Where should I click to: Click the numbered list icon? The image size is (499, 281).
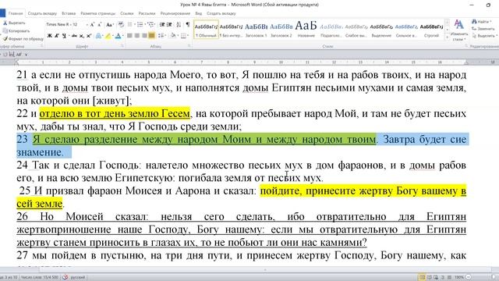click(x=140, y=24)
